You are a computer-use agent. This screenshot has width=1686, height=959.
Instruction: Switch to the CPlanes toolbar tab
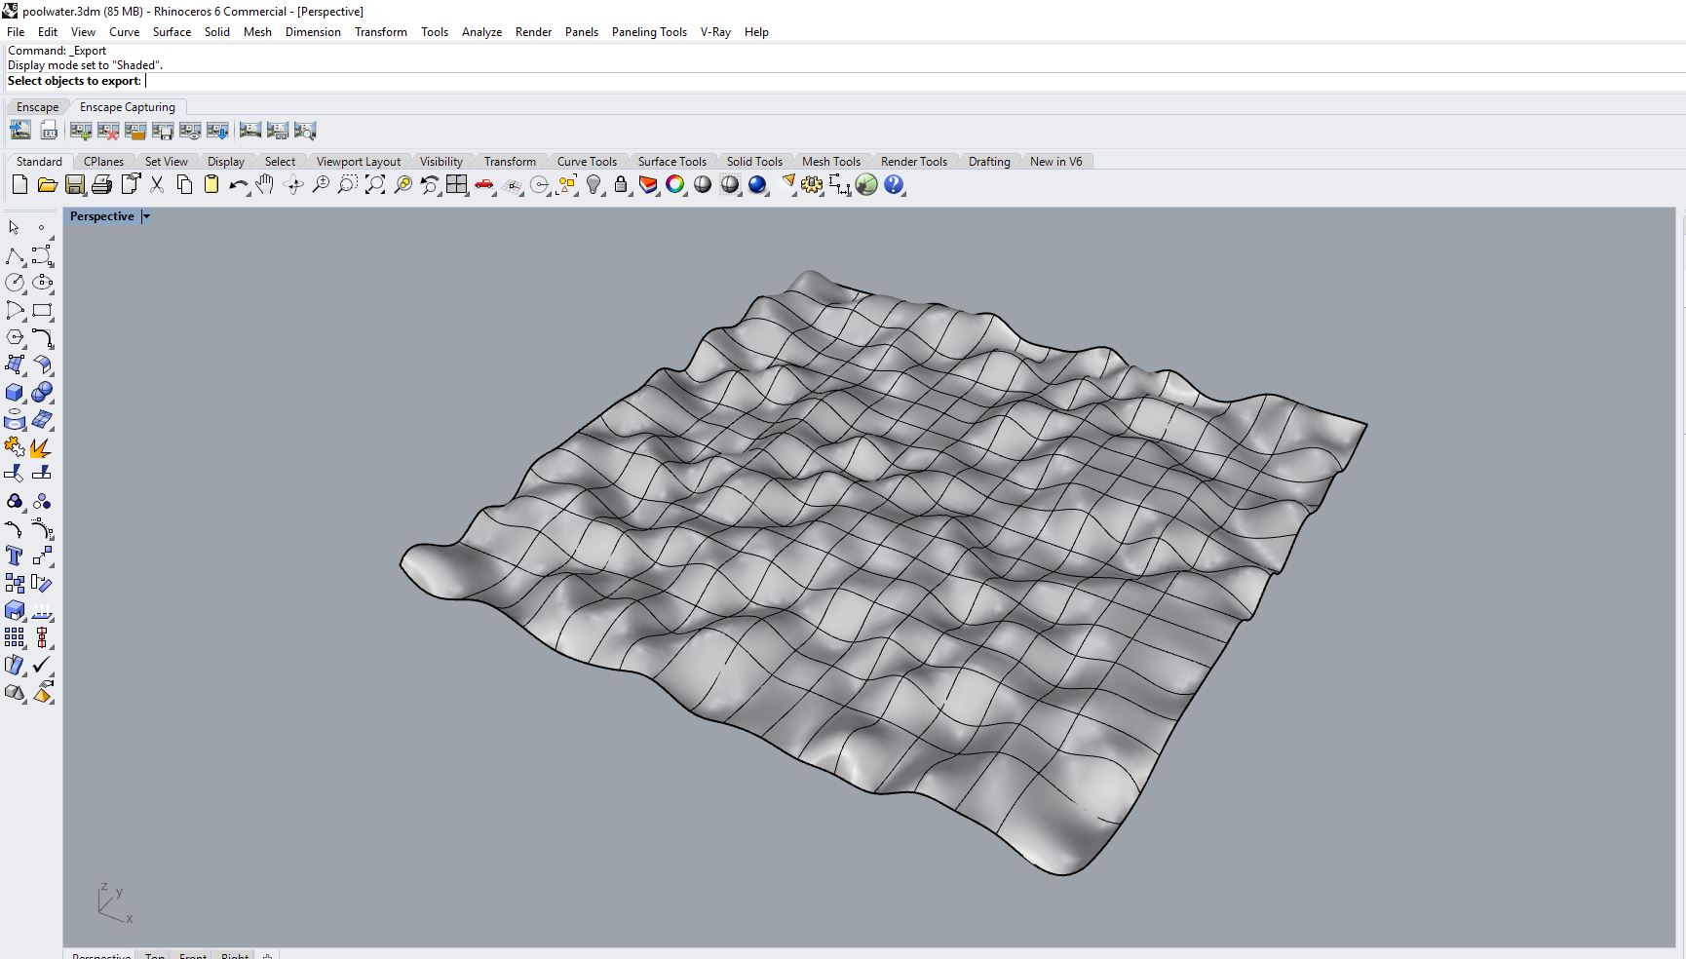(x=103, y=162)
